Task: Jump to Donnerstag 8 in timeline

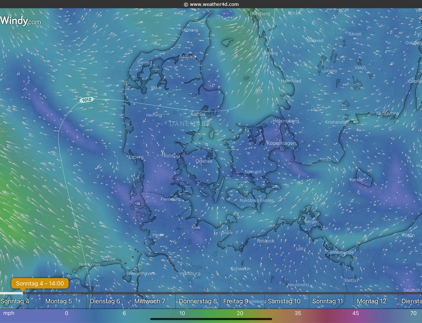Action: click(198, 301)
